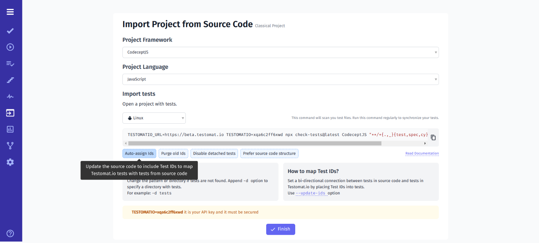Select the checkmark tests icon in sidebar
This screenshot has height=243, width=539.
pyautogui.click(x=10, y=31)
